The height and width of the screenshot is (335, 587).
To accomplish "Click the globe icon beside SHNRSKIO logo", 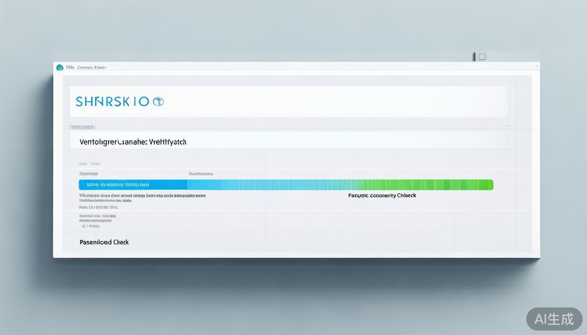I will coord(158,102).
